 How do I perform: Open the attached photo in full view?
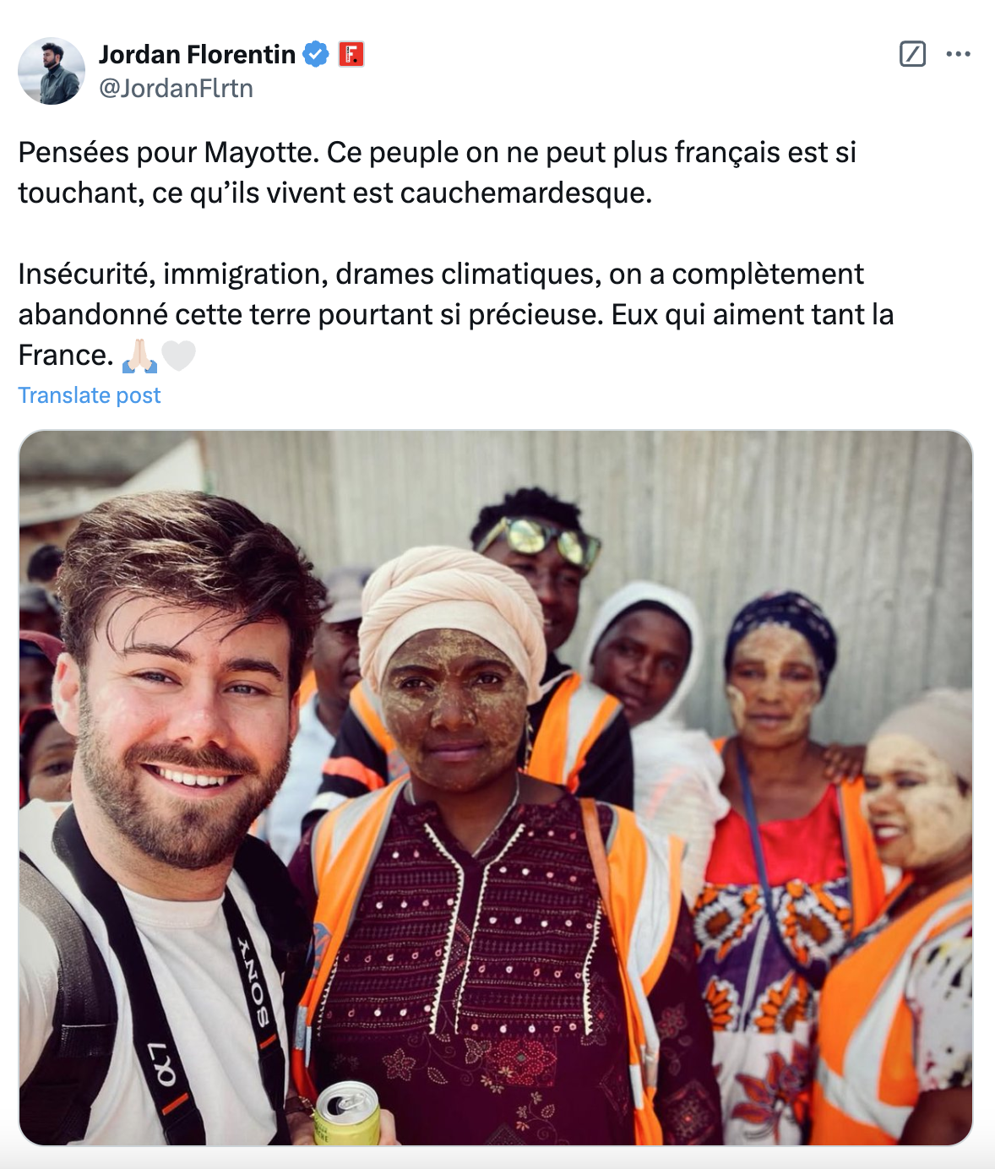click(x=496, y=788)
